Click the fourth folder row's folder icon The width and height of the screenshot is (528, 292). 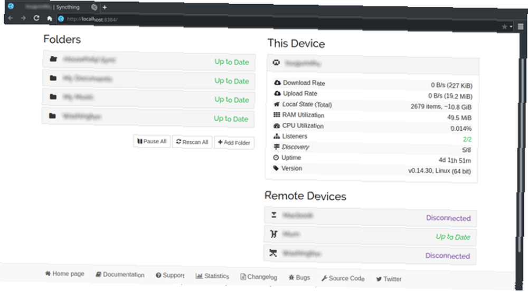point(52,116)
